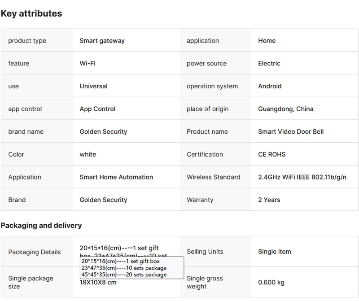
Task: Click the 0.600 kg gross weight value
Action: [x=271, y=283]
